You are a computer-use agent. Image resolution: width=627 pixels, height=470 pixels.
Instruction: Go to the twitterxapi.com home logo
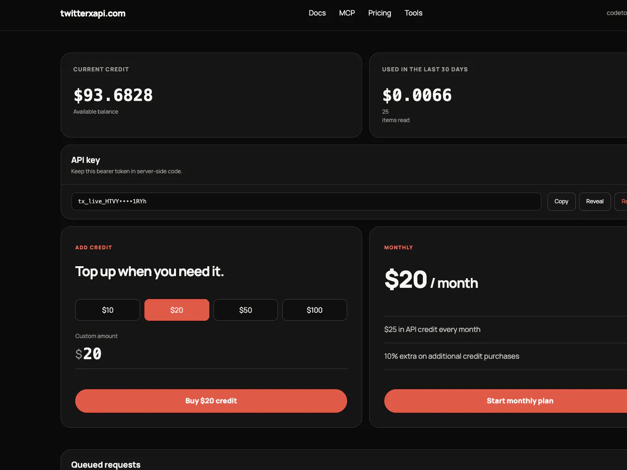click(93, 13)
